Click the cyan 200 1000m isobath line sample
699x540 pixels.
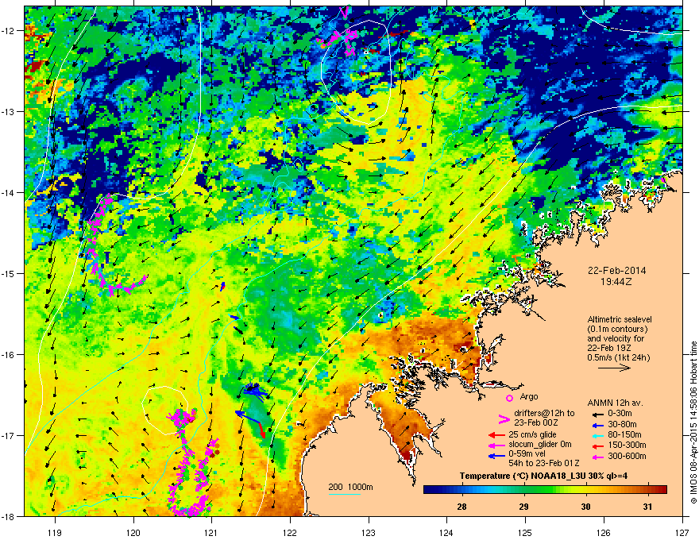coord(345,494)
